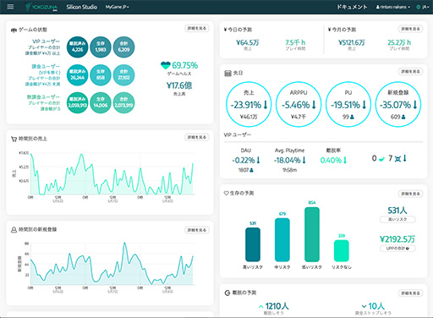This screenshot has width=433, height=318.
Task: Click the calendar icon in yesterday panel
Action: pos(227,74)
